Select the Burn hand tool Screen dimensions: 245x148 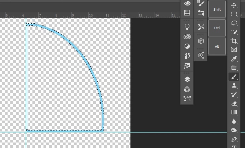234,130
